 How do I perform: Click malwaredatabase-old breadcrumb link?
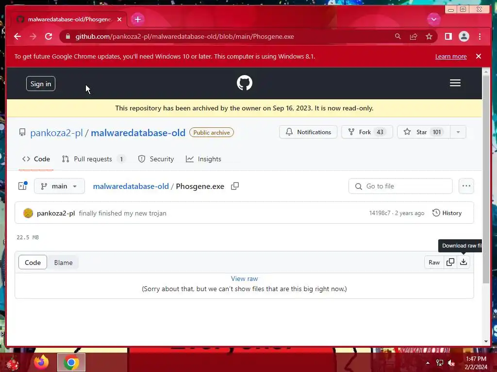(131, 186)
